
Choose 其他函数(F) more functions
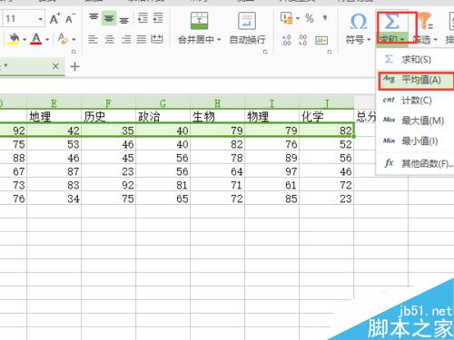tap(415, 163)
